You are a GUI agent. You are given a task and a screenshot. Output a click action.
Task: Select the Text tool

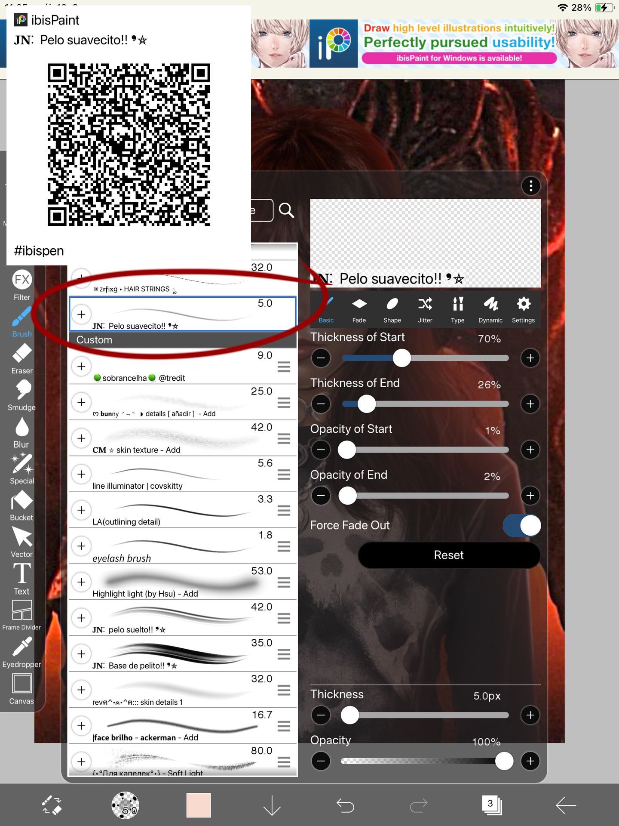(21, 579)
